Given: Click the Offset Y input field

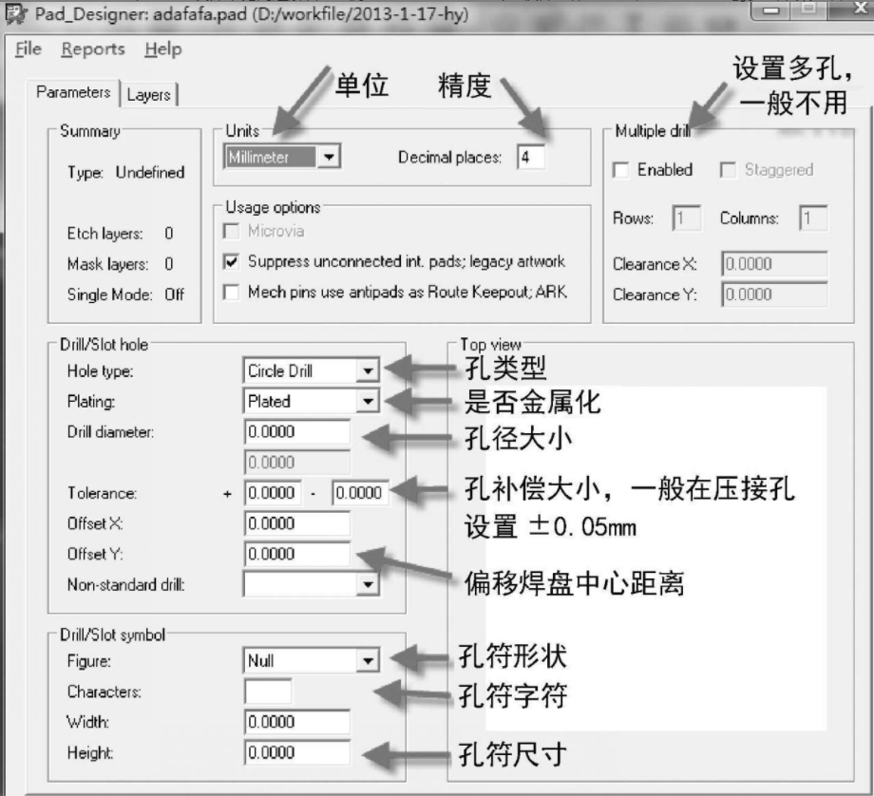Looking at the screenshot, I should (297, 554).
